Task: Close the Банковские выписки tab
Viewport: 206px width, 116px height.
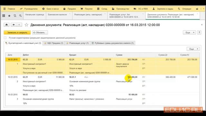Action: 70,14
